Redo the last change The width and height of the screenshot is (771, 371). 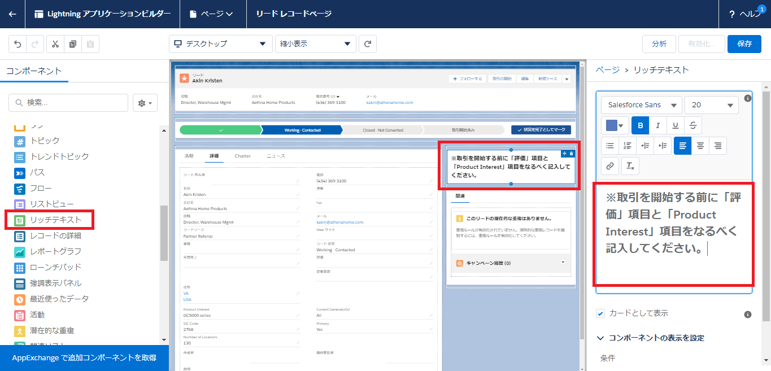click(x=35, y=44)
